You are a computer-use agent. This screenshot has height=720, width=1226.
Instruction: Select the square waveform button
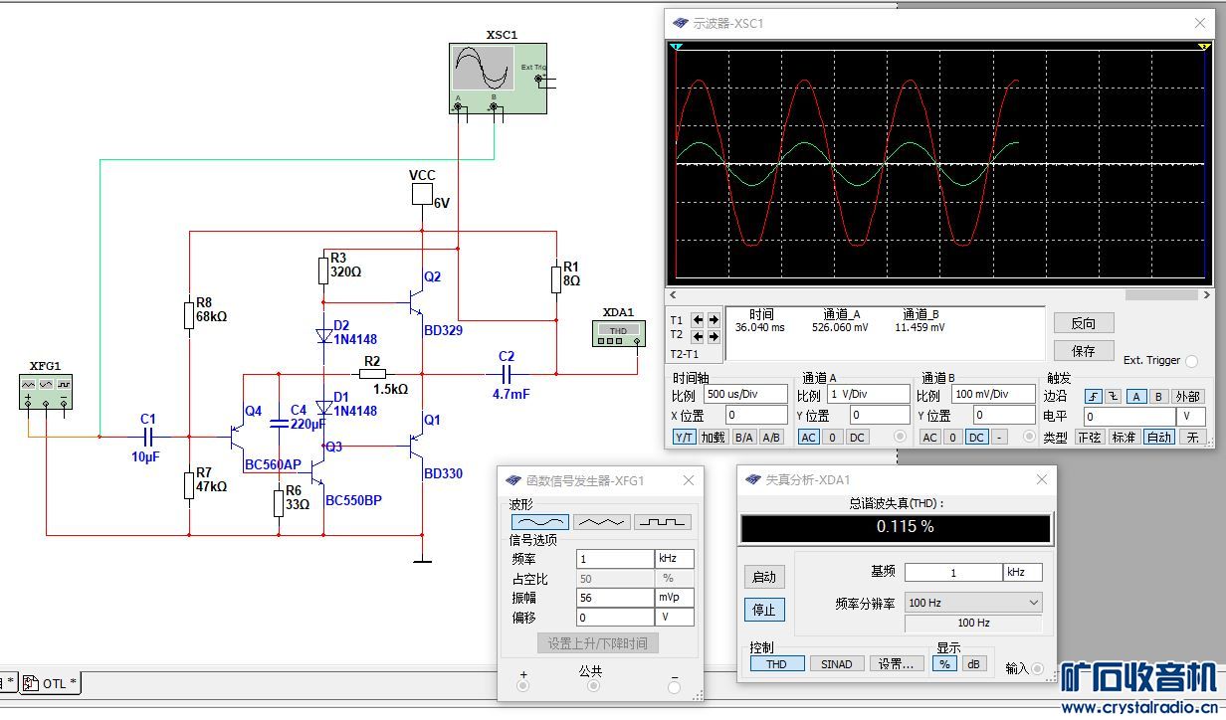pyautogui.click(x=663, y=521)
